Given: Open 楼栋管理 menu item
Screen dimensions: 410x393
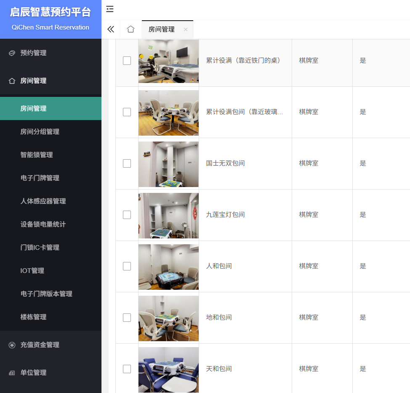Looking at the screenshot, I should (x=51, y=317).
